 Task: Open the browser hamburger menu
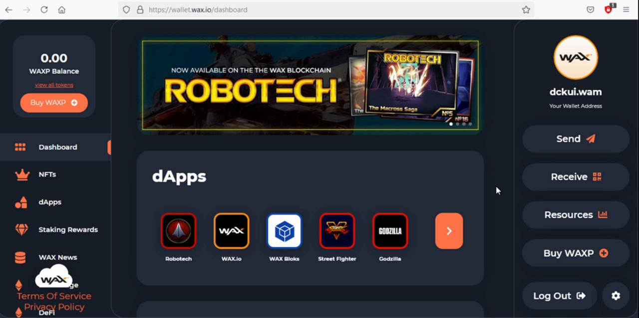tap(626, 9)
